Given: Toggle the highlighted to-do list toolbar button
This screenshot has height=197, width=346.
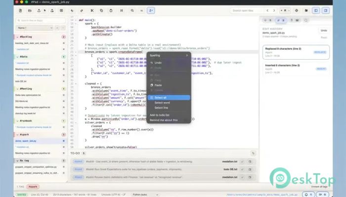Looking at the screenshot, I should tap(151, 10).
